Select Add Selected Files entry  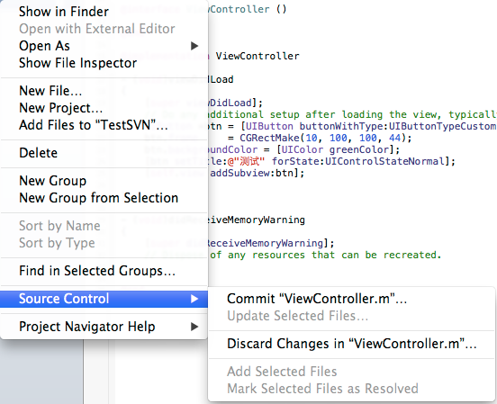(351, 372)
